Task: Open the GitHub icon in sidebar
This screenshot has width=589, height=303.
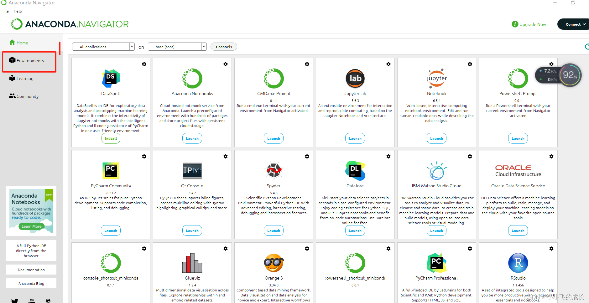Action: pyautogui.click(x=48, y=301)
